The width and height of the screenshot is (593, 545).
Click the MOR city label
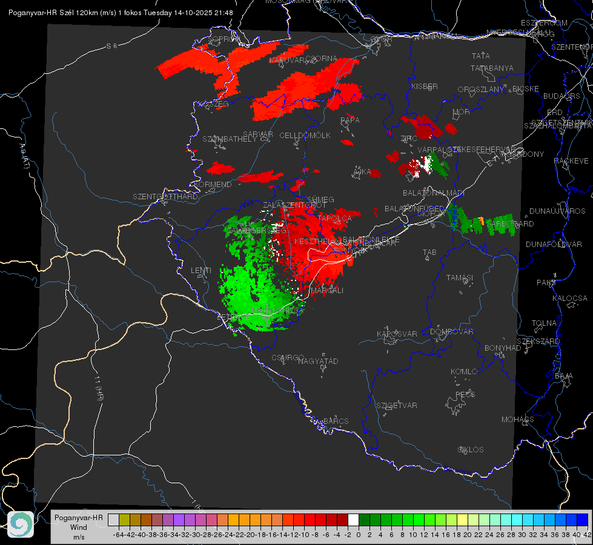click(x=462, y=111)
